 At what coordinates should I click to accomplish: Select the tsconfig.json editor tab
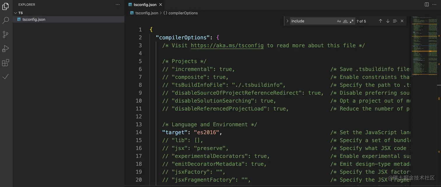pyautogui.click(x=145, y=5)
